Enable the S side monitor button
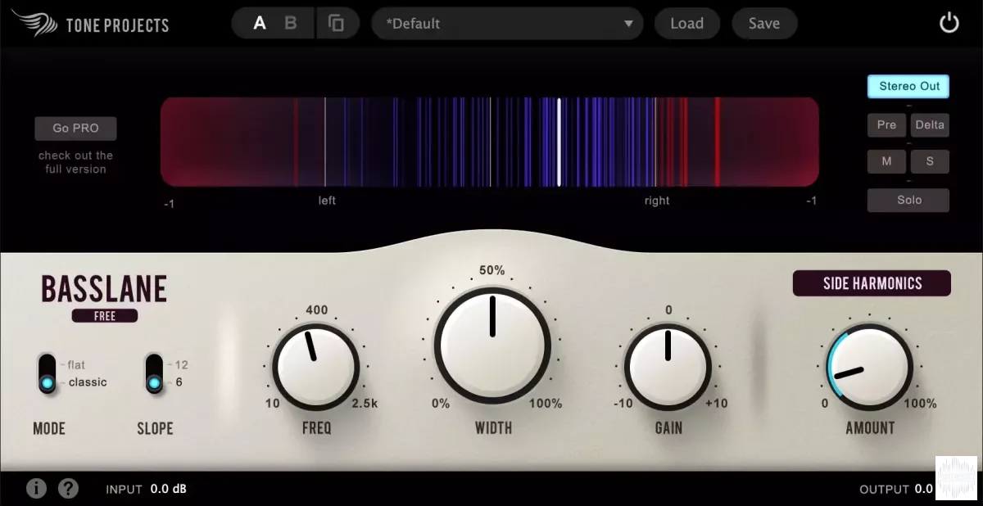 (930, 161)
